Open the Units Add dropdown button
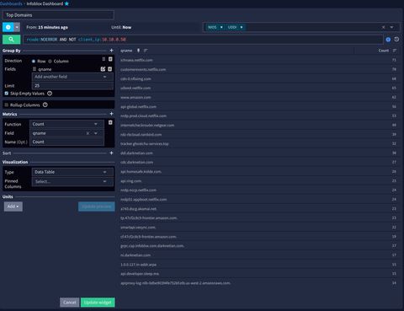 click(x=13, y=206)
